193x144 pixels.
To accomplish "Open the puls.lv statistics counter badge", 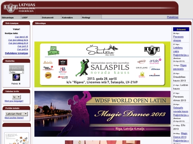I will (x=17, y=69).
